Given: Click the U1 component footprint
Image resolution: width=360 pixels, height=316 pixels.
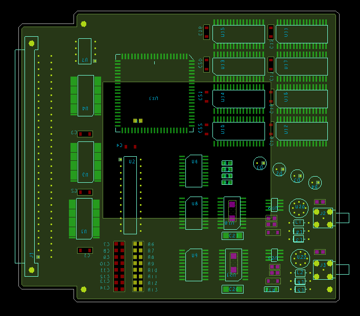Looking at the screenshot, I should click(x=84, y=218).
